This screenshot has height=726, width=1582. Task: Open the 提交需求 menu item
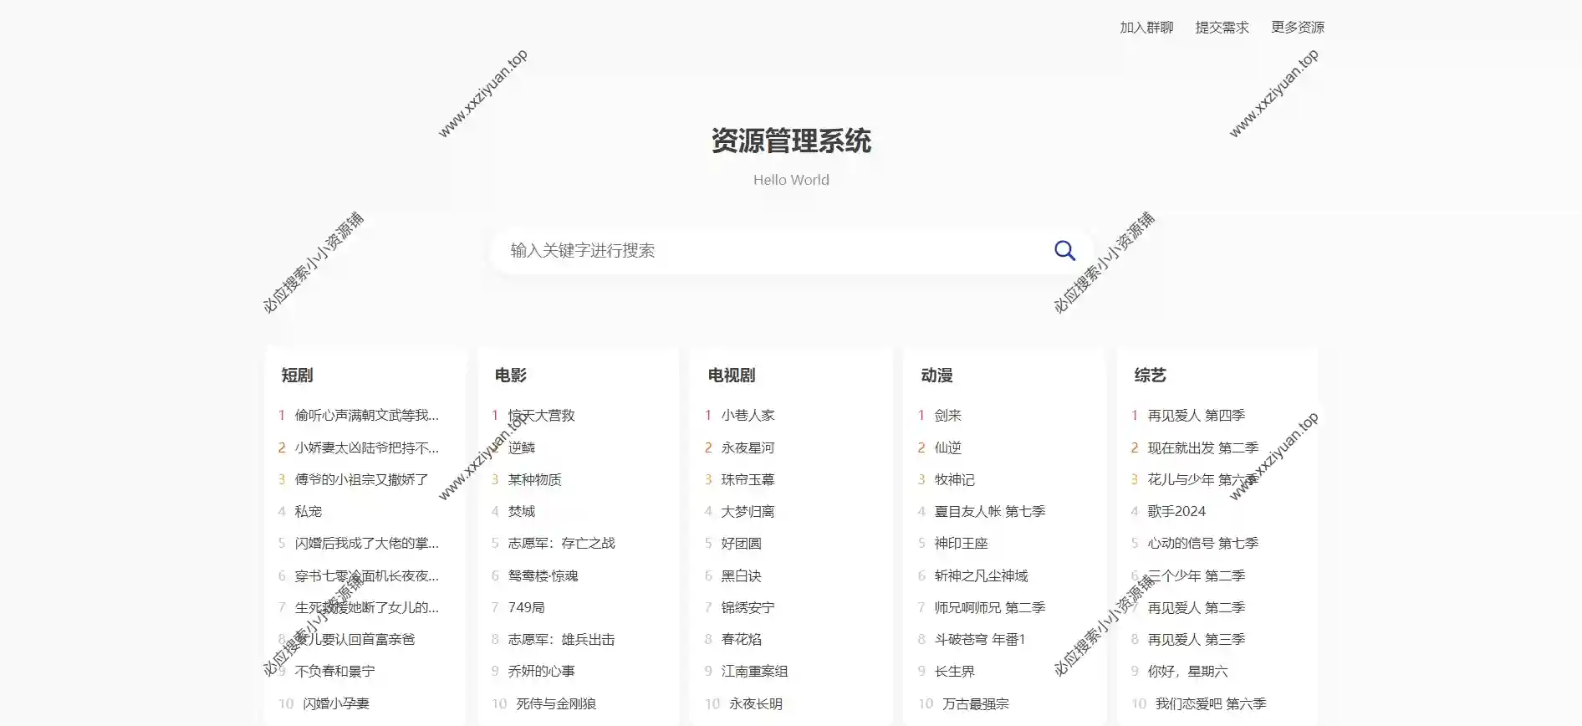tap(1222, 28)
